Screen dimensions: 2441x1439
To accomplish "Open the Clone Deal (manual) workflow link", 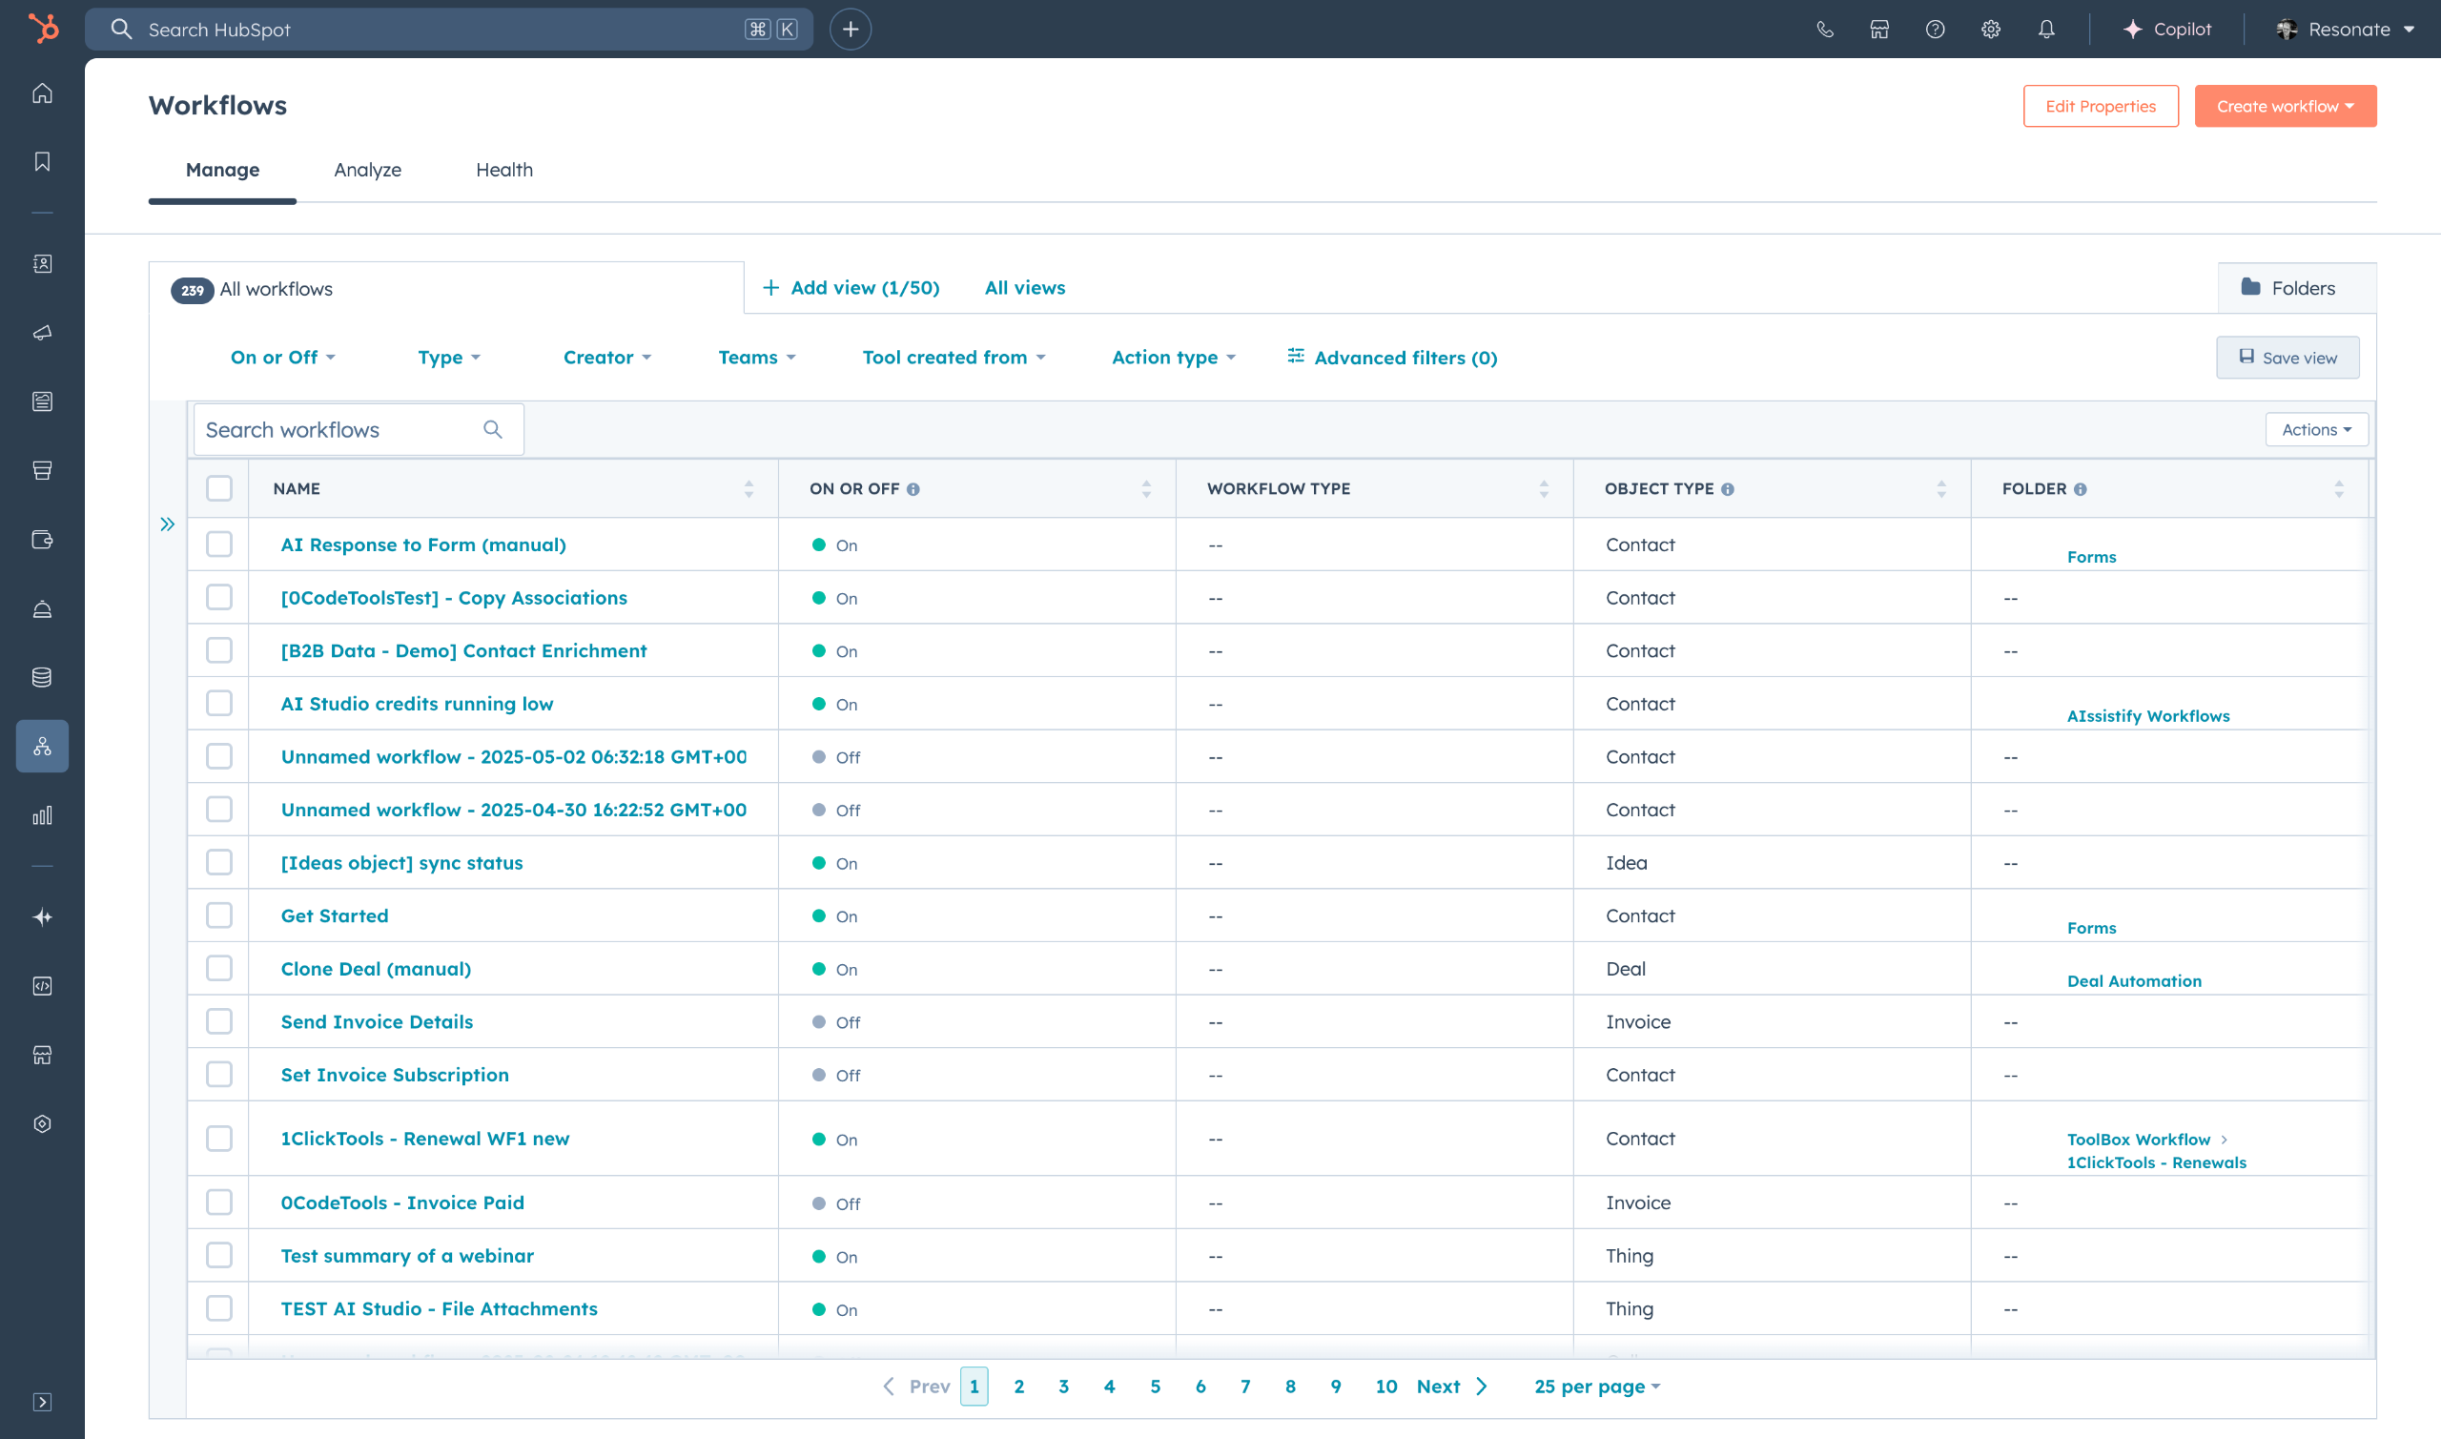I will coord(375,969).
